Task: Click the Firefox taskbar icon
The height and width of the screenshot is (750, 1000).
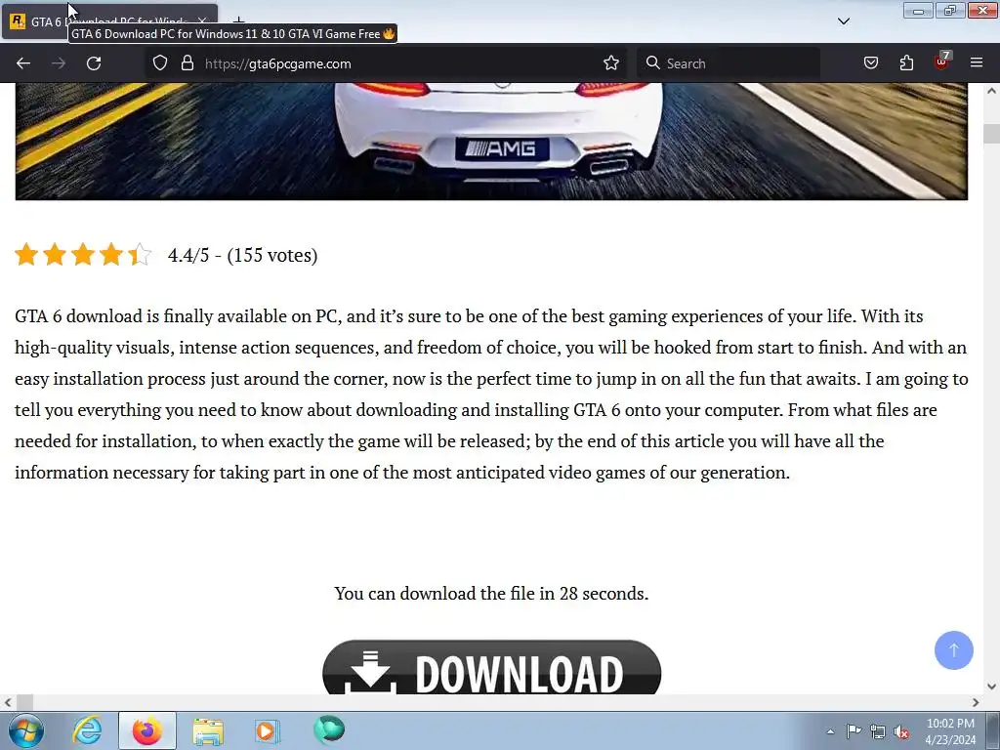Action: (x=147, y=730)
